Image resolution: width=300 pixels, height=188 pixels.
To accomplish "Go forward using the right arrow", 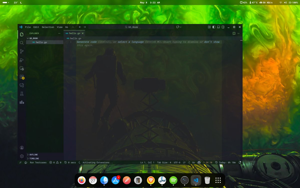I will [x=85, y=27].
